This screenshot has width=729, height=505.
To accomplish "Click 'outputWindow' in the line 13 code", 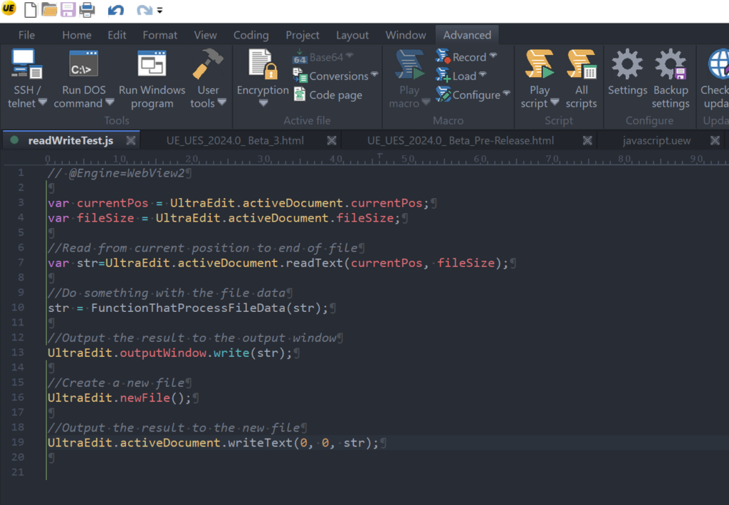I will (x=163, y=353).
